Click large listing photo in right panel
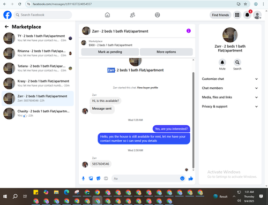Image resolution: width=268 pixels, height=205 pixels. pos(230,35)
